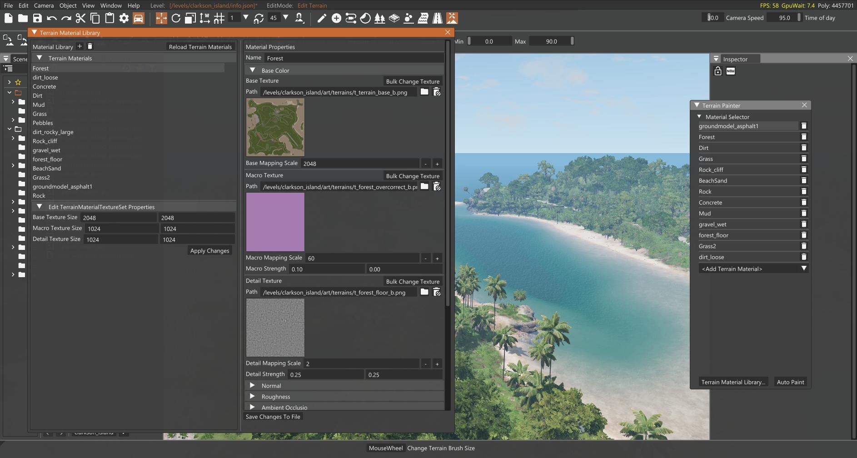Screen dimensions: 857x458
Task: Select the translate/move gizmo tool
Action: (x=161, y=18)
